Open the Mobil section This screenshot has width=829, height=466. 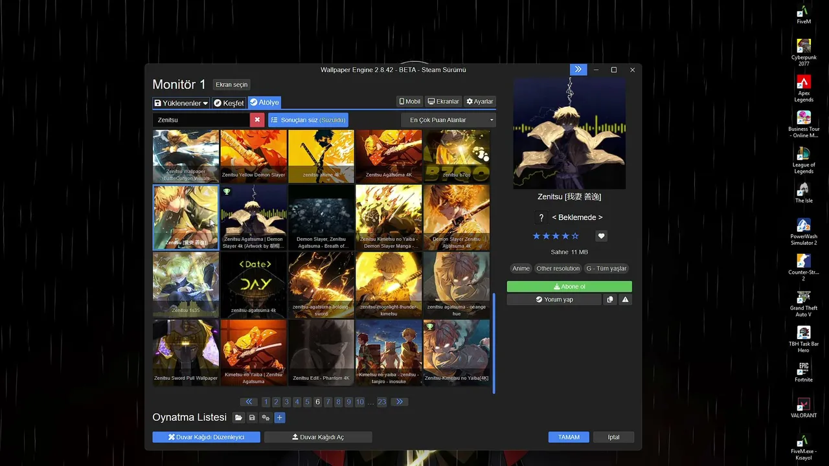coord(410,102)
